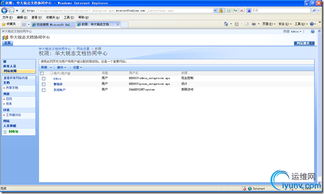Open the 编辑 menu
Screen dimensions: 324x194
point(22,18)
